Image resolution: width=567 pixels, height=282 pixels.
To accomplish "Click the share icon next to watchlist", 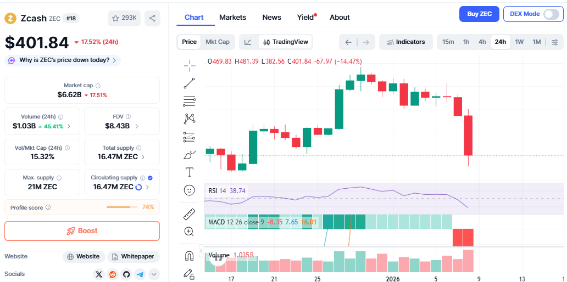I will [x=152, y=18].
